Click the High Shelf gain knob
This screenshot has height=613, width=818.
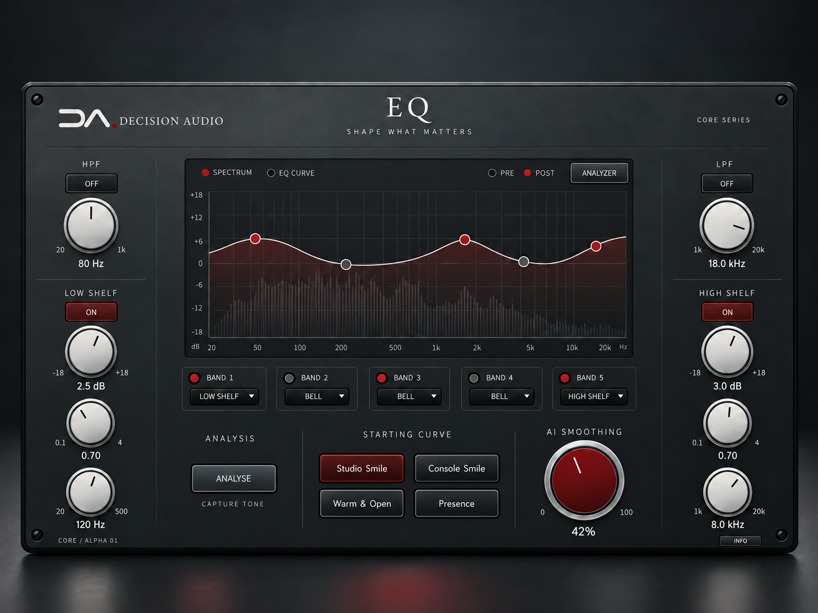click(x=728, y=352)
